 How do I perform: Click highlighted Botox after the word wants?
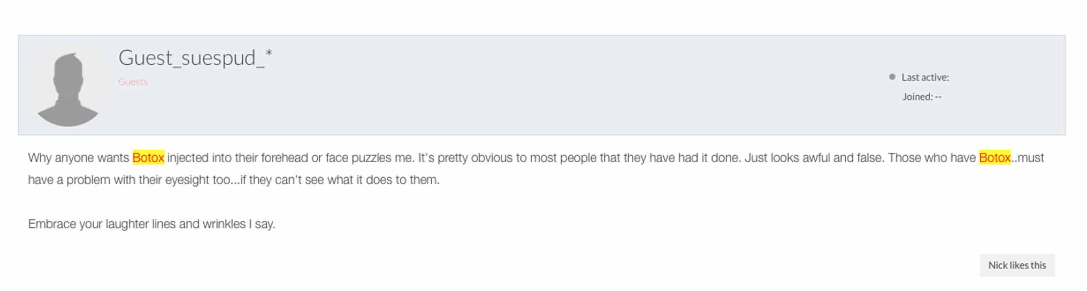(x=148, y=158)
